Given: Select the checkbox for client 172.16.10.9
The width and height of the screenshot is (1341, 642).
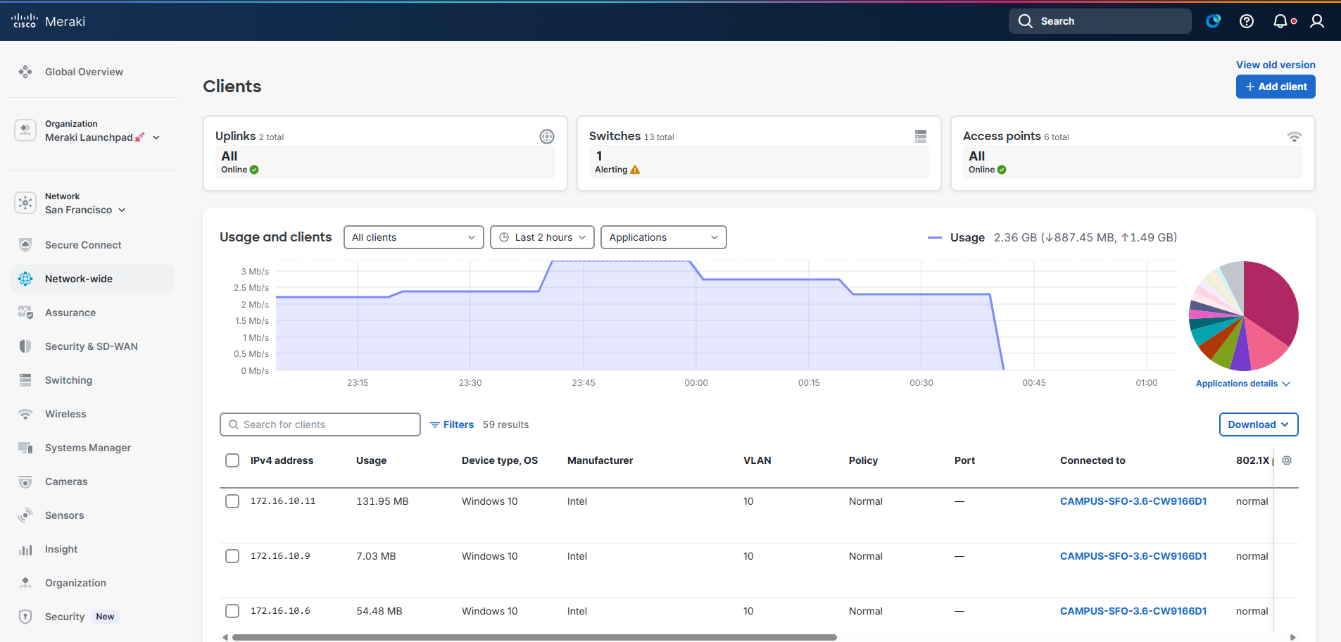Looking at the screenshot, I should coord(232,556).
